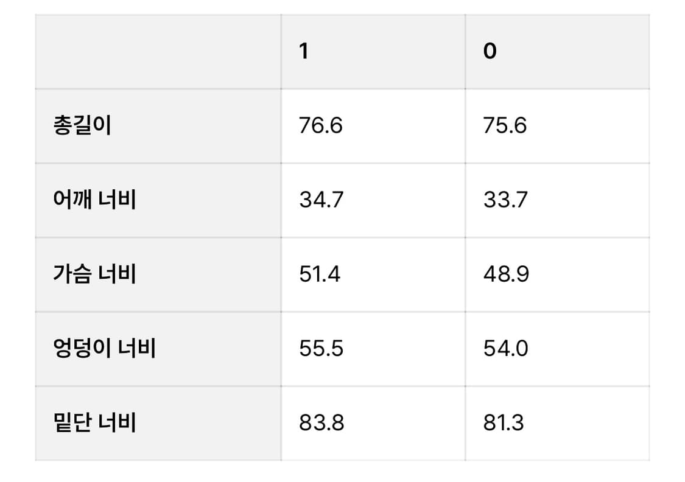Click the size 1 column header
685x482 pixels.
[x=304, y=52]
